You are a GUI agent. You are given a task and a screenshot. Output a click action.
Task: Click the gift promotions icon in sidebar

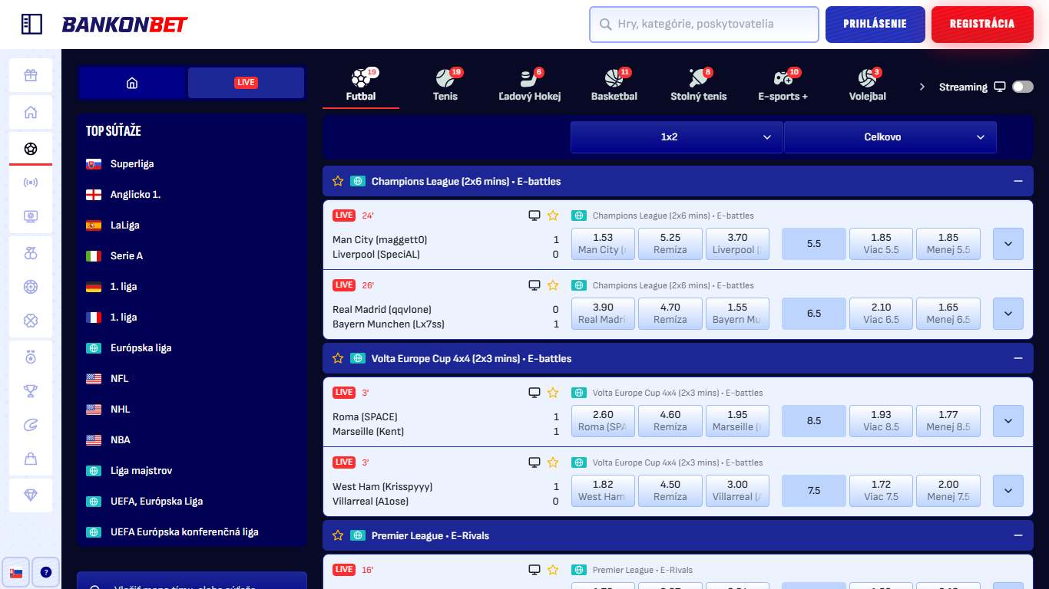pos(31,75)
